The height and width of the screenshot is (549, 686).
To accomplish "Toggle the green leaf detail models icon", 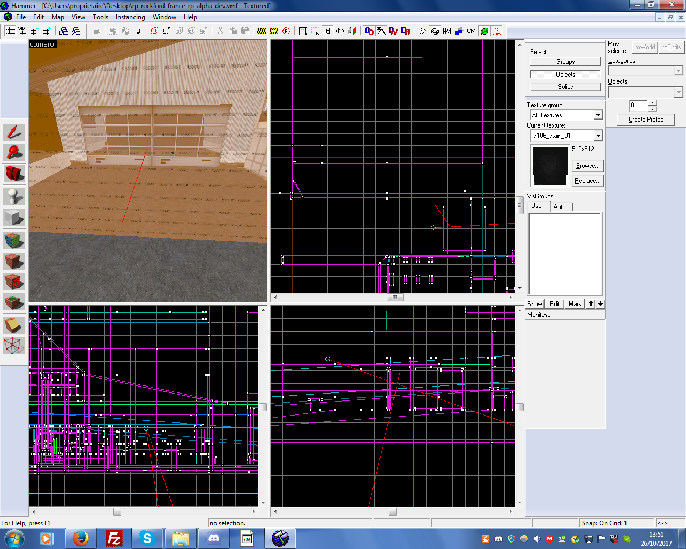I will (x=484, y=31).
